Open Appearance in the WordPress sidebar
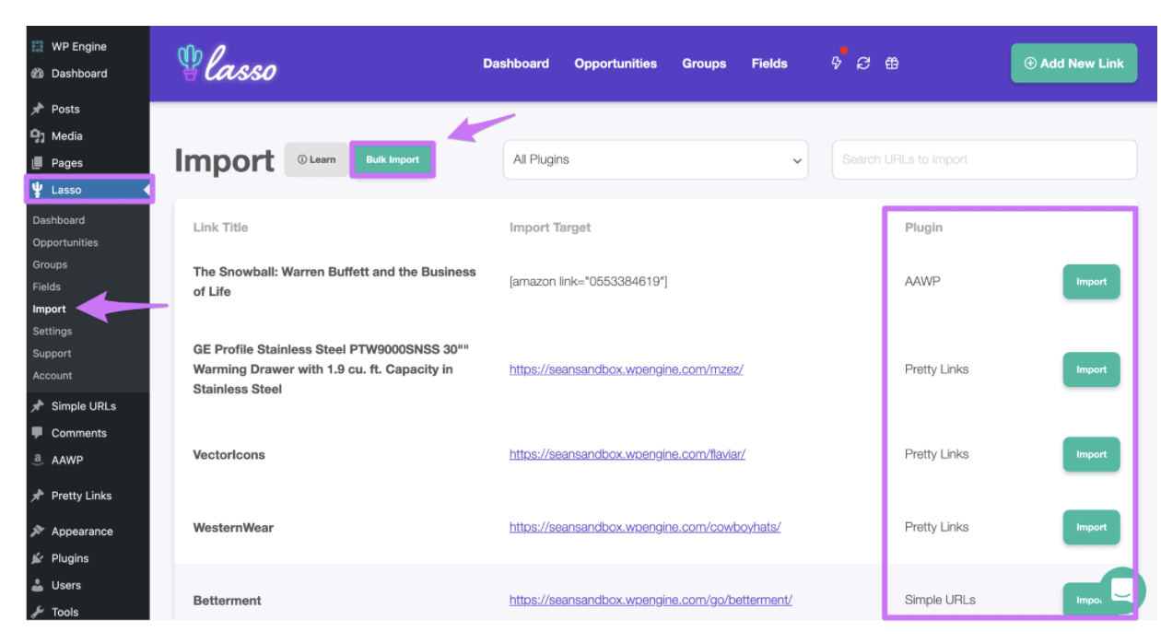The width and height of the screenshot is (1161, 643). point(81,532)
